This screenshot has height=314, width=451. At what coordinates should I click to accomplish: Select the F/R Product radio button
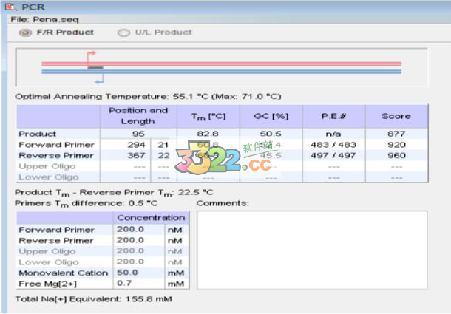25,33
